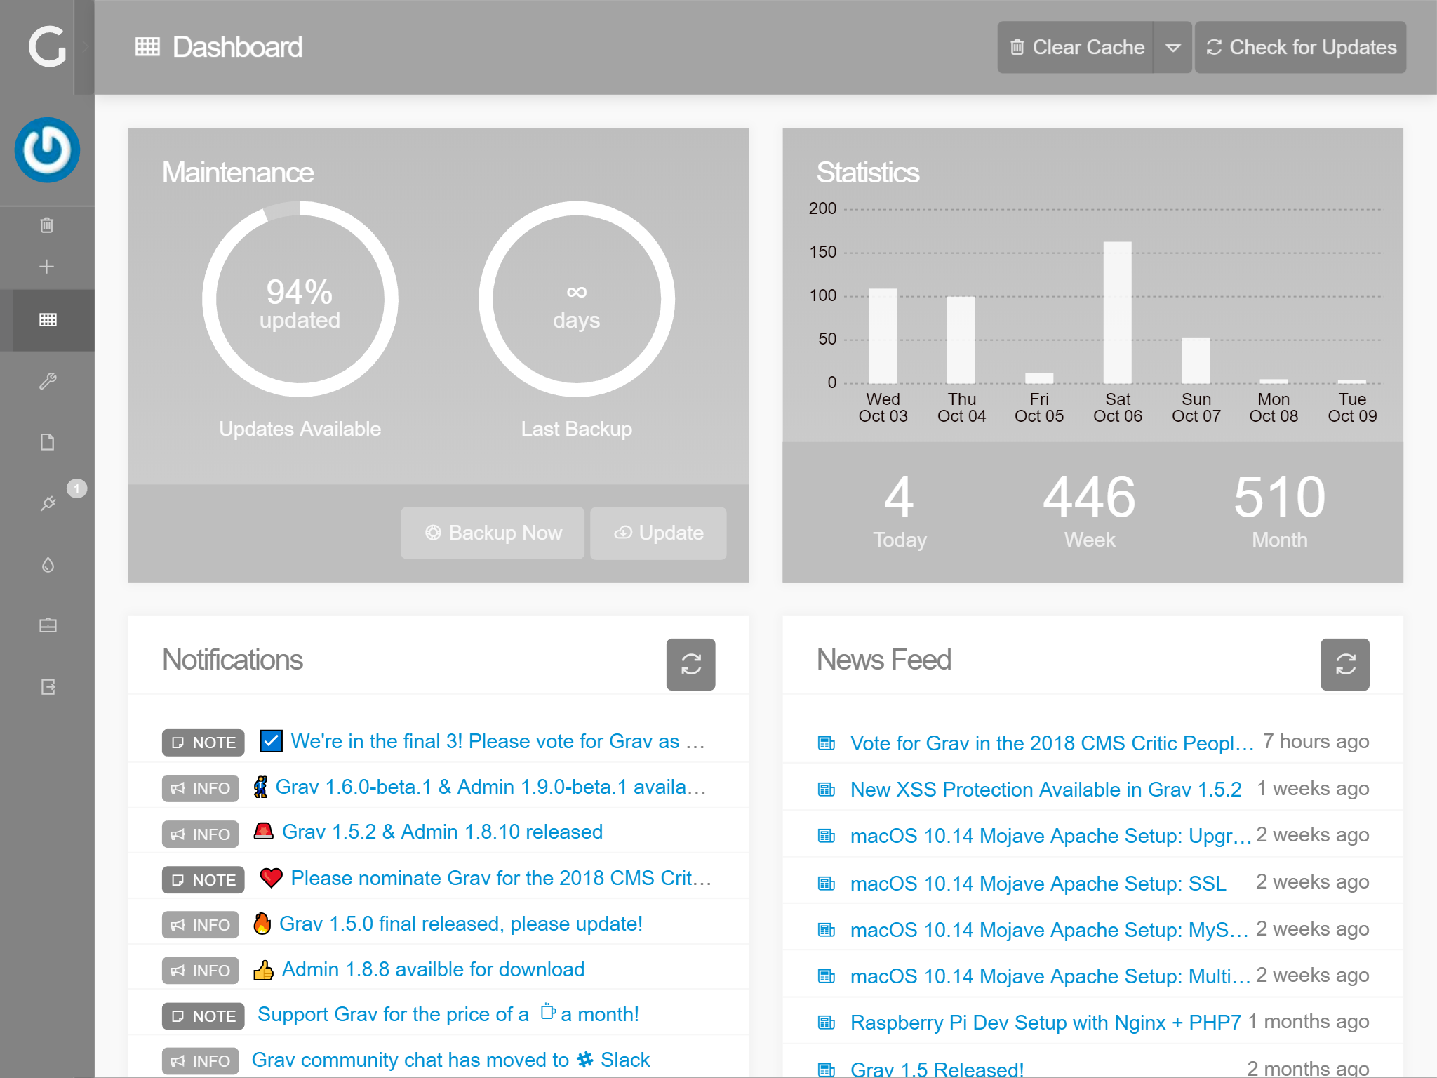This screenshot has height=1078, width=1437.
Task: Expand the Clear Cache dropdown arrow
Action: [x=1172, y=48]
